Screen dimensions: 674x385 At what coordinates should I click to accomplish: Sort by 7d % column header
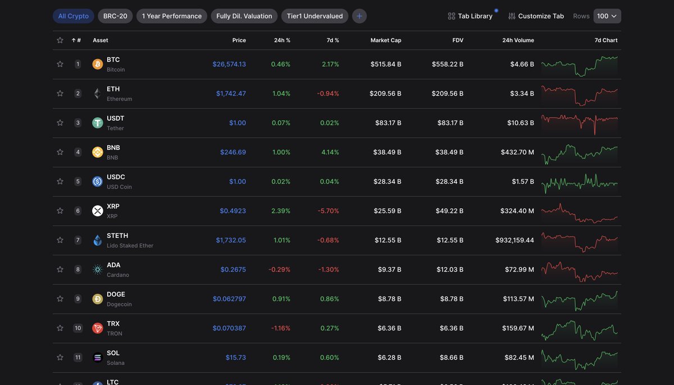pos(333,40)
